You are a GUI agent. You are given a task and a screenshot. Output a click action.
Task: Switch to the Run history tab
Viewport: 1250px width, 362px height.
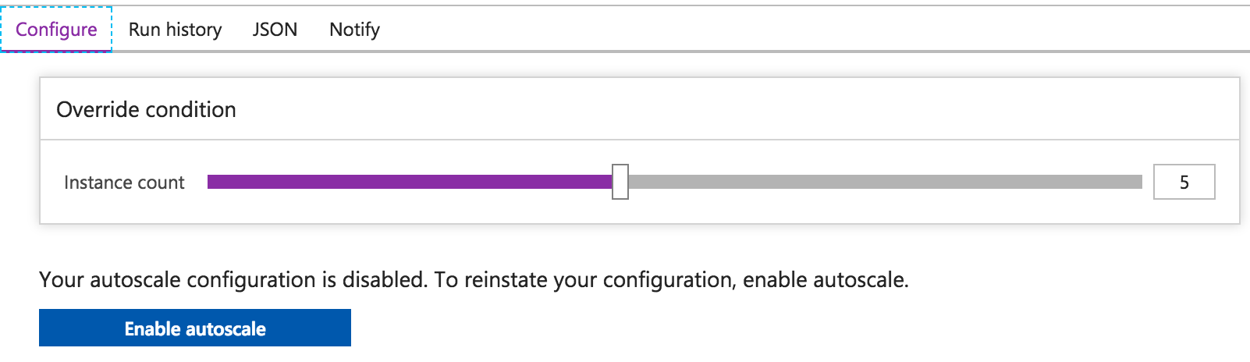click(175, 30)
